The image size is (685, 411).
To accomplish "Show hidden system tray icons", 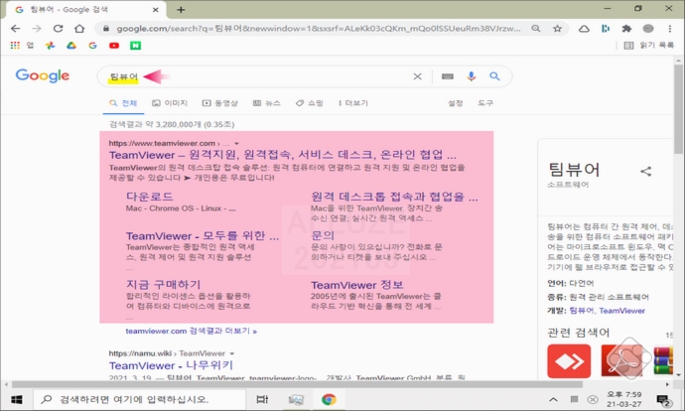I will [x=553, y=399].
